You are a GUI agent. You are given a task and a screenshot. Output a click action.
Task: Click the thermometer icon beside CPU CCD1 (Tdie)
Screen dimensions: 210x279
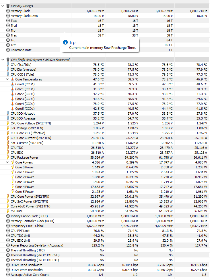point(8,74)
